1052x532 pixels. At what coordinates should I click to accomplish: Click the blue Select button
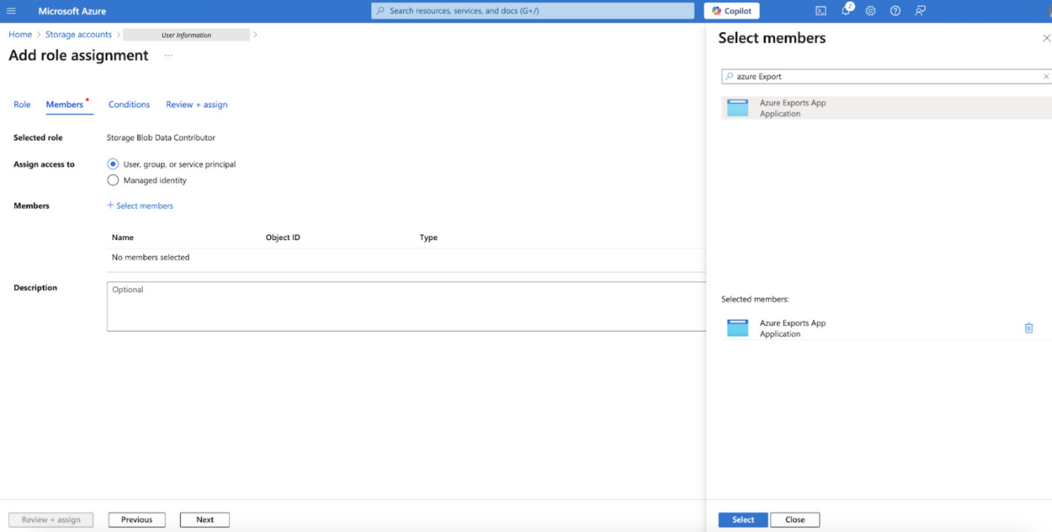pos(742,519)
